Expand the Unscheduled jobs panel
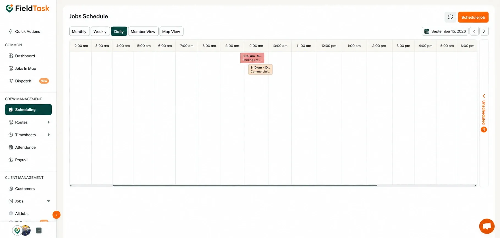Viewport: 500px width, 238px height. (484, 113)
